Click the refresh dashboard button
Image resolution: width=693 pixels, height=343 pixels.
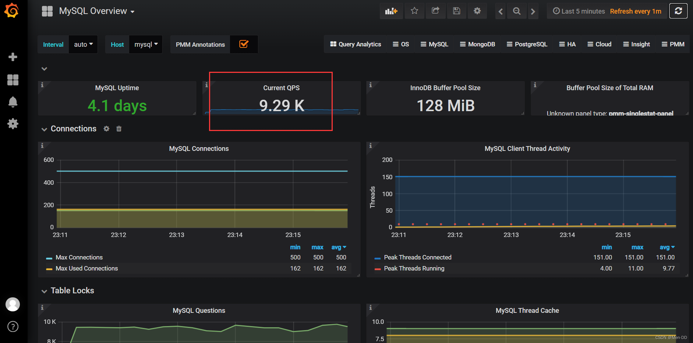(x=678, y=11)
